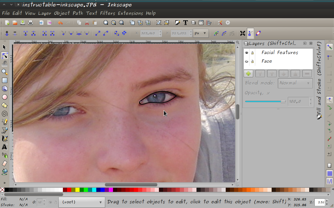Open the Path menu
Image resolution: width=334 pixels, height=208 pixels.
coord(78,13)
